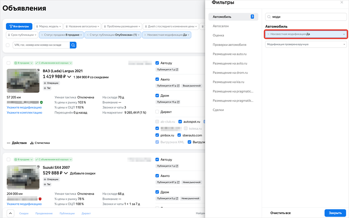
Task: Expand the 'Срок публикации' filter
Action: (x=23, y=35)
